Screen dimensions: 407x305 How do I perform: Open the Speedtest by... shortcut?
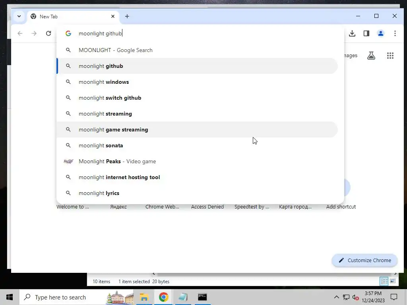(252, 207)
